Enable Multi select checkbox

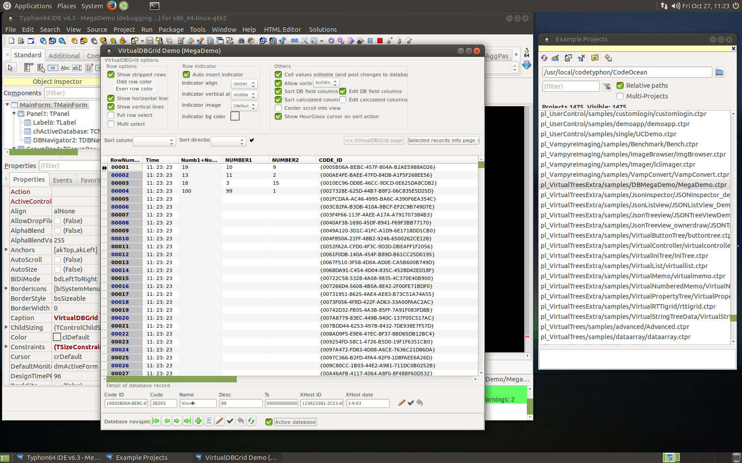point(111,124)
